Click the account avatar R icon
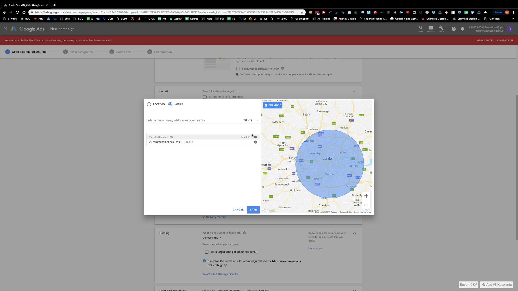This screenshot has width=518, height=291. (510, 29)
